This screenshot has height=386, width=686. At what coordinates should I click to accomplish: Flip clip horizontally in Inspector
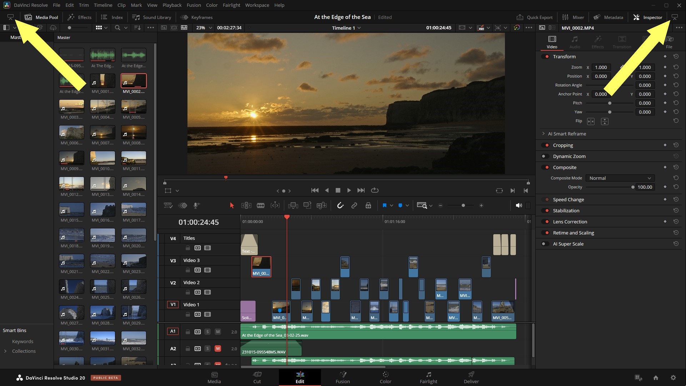(x=591, y=122)
